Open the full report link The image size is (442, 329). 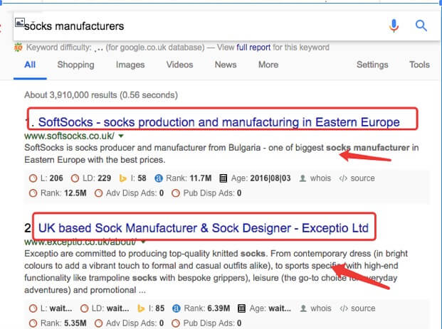click(253, 48)
